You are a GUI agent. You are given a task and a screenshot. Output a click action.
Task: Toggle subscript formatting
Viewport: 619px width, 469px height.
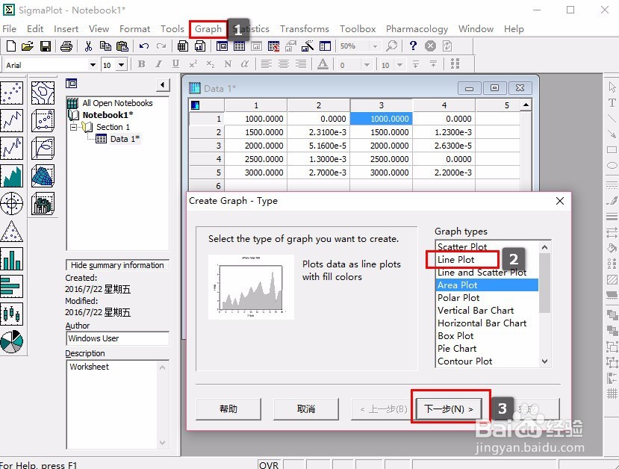click(211, 64)
